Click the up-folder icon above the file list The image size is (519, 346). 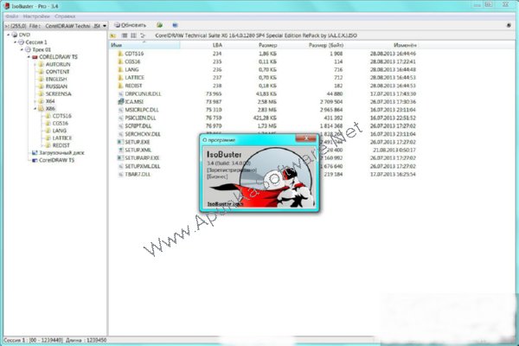click(112, 35)
